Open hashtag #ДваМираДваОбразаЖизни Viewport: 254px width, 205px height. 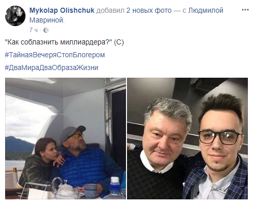pos(52,67)
